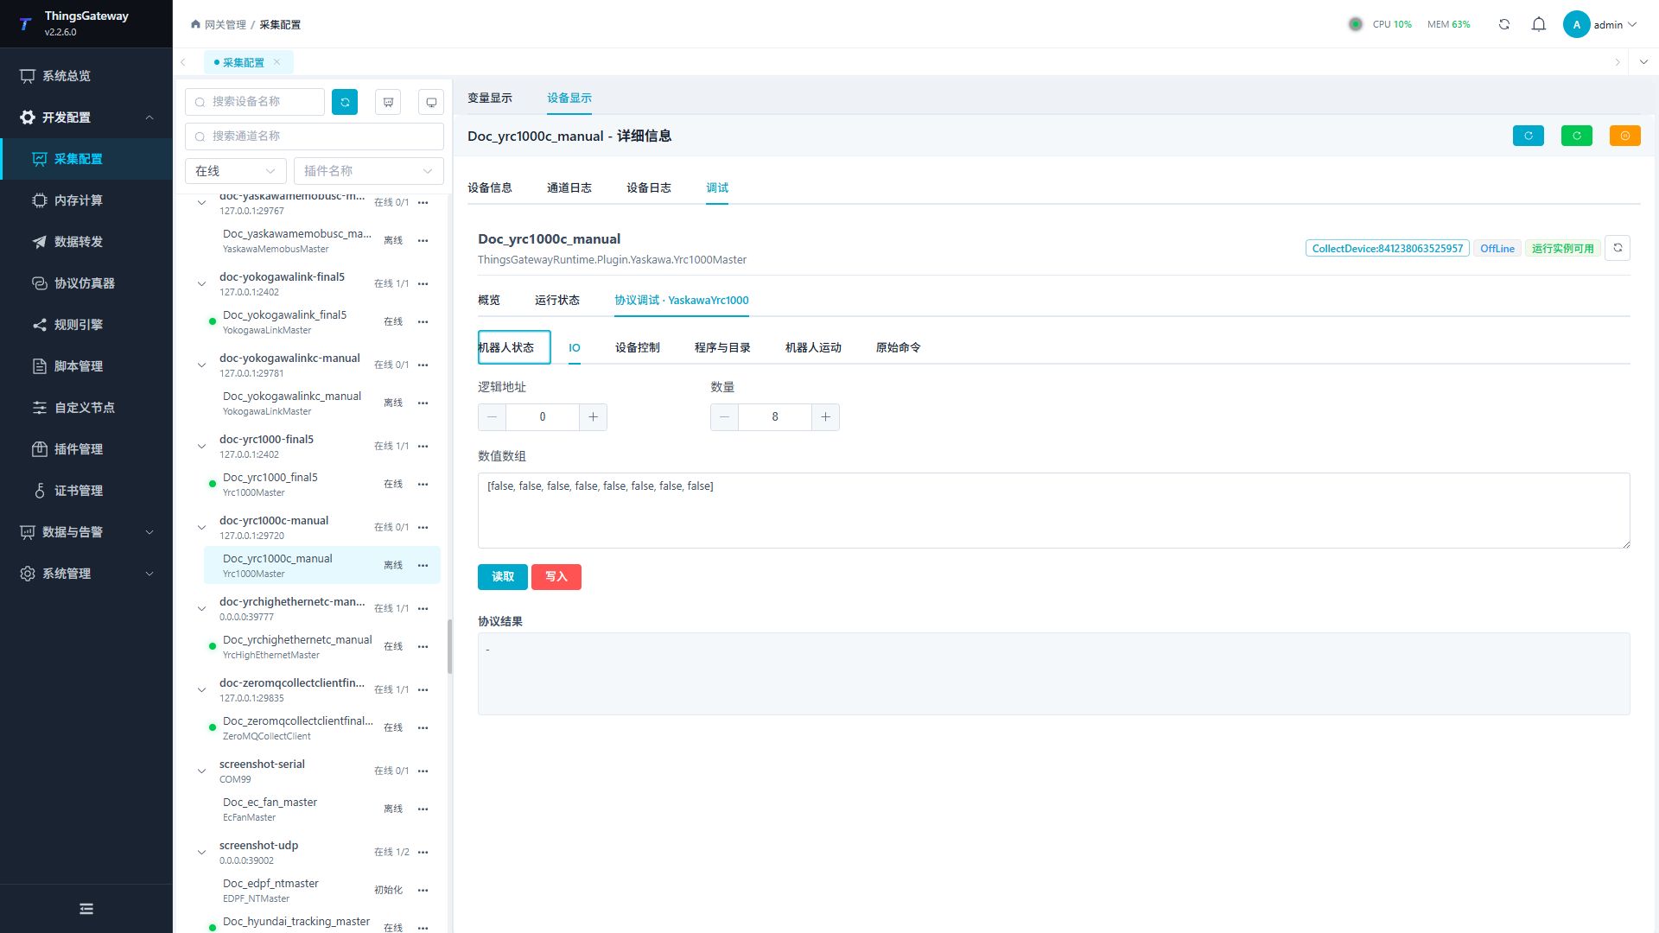Screen dimensions: 1659x933
Task: Switch to the 设备信息 tab
Action: tap(490, 187)
